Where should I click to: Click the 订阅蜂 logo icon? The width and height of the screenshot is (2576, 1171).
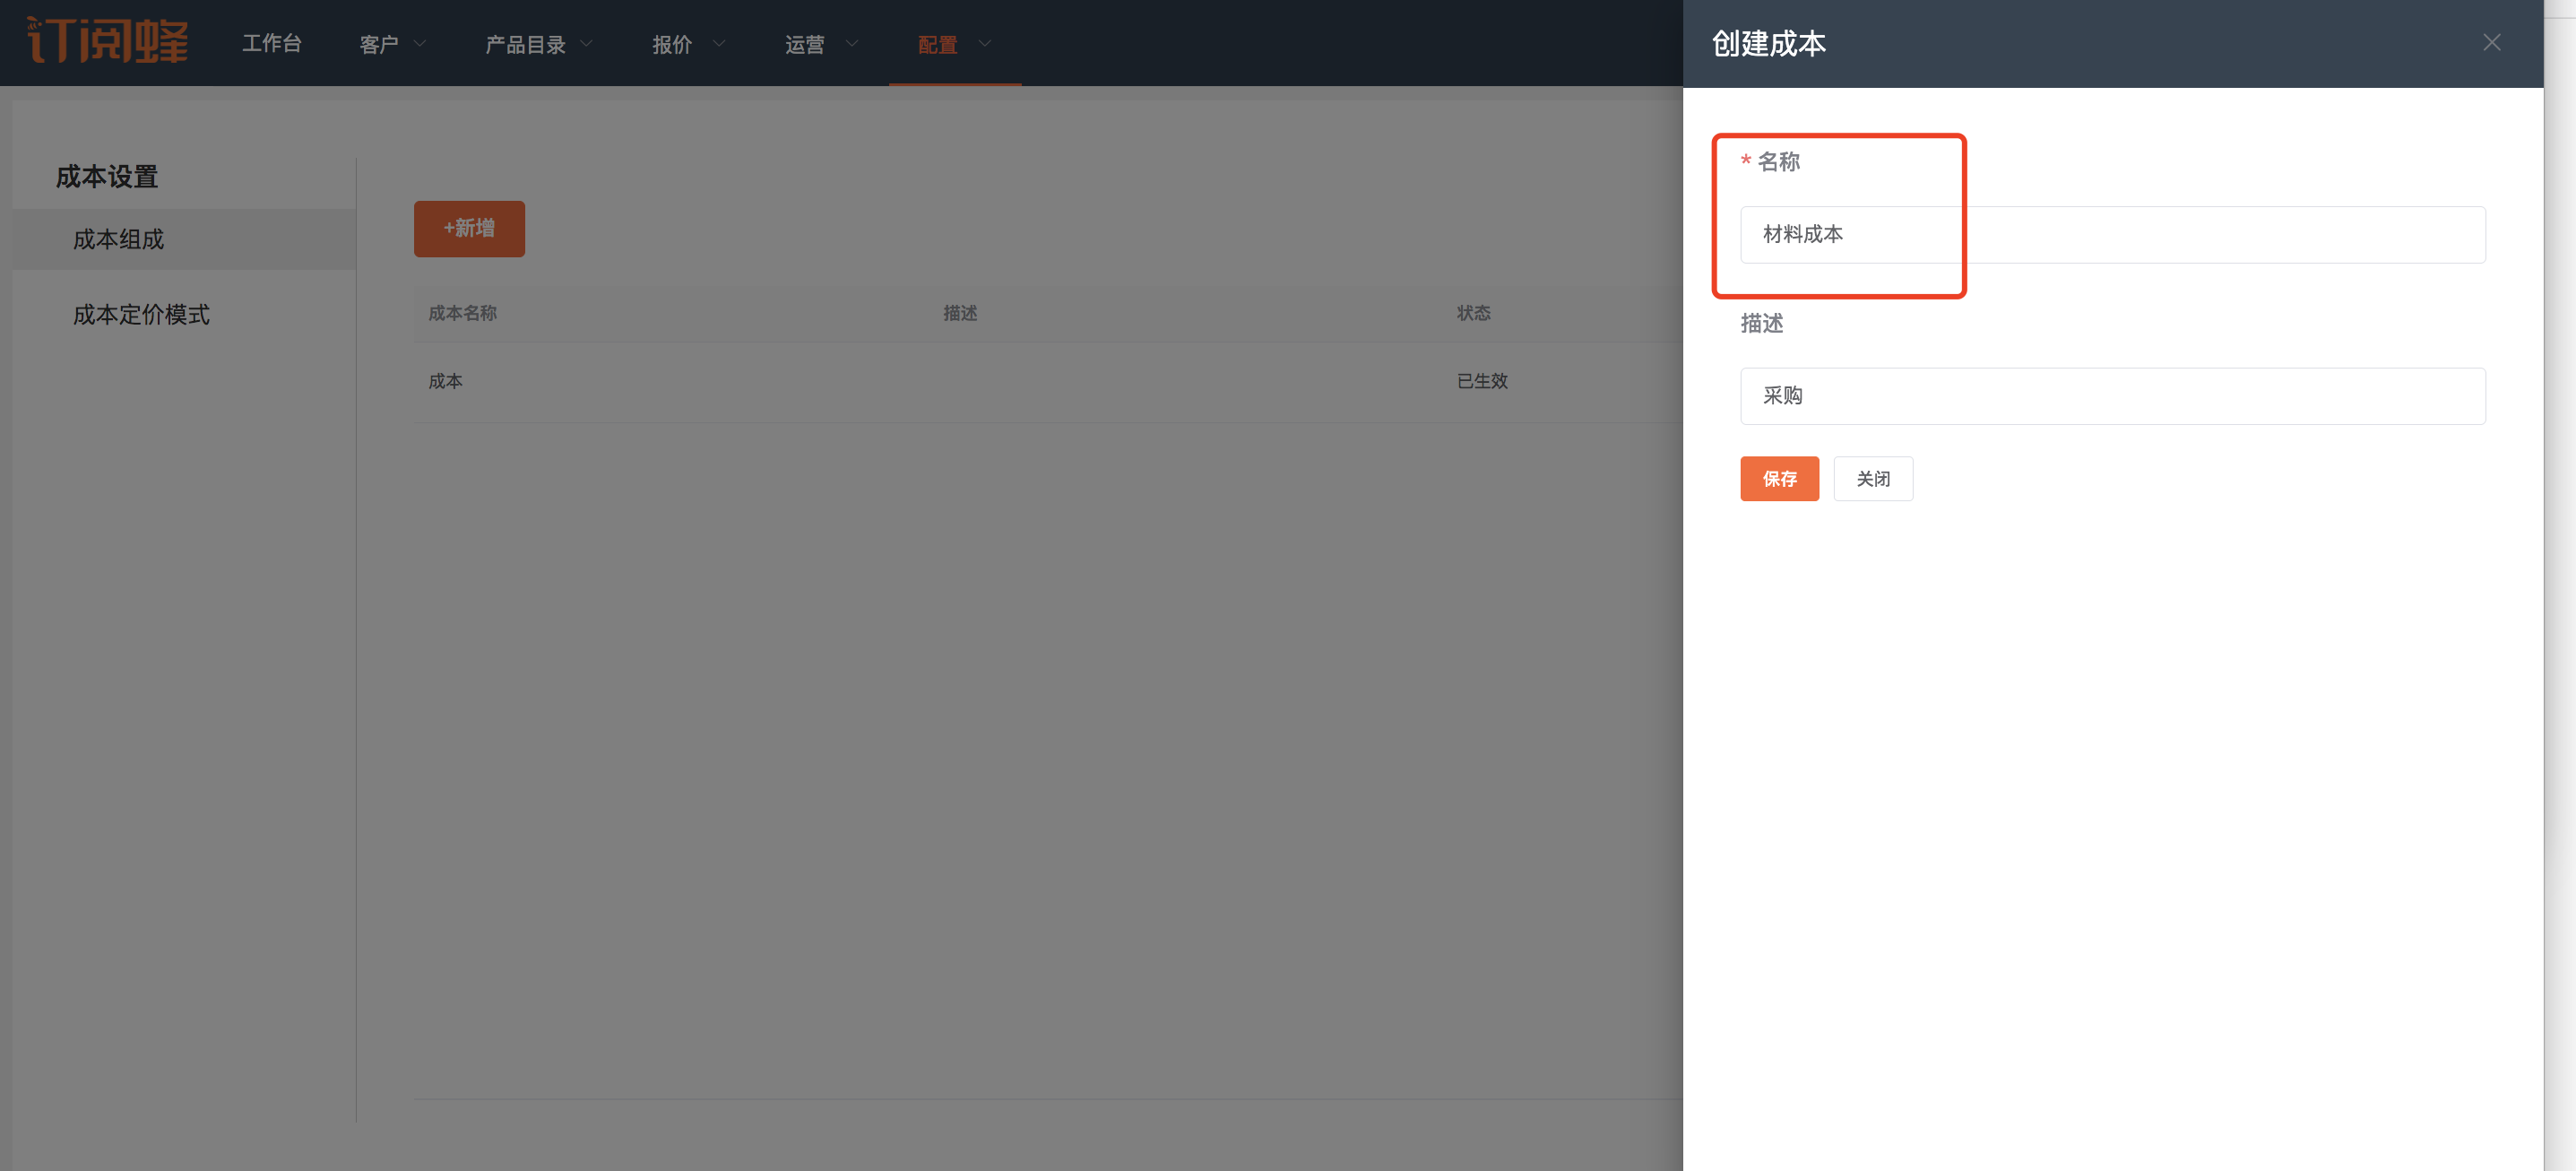(107, 41)
